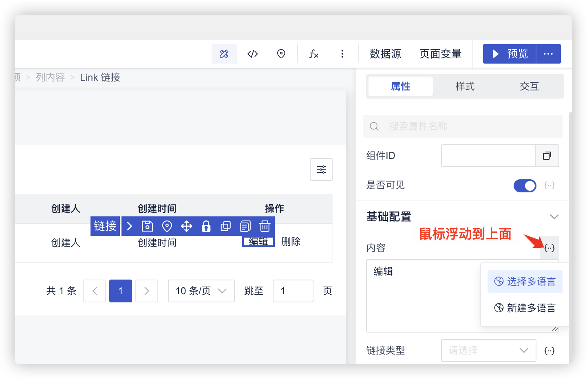The height and width of the screenshot is (379, 587).
Task: Click the move arrows icon on component toolbar
Action: click(x=187, y=226)
